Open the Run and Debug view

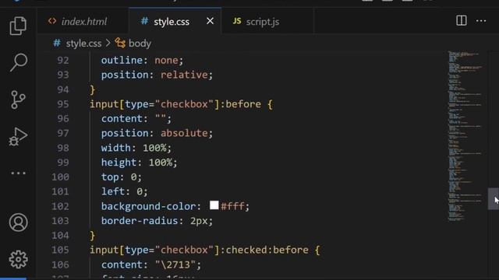pyautogui.click(x=18, y=137)
